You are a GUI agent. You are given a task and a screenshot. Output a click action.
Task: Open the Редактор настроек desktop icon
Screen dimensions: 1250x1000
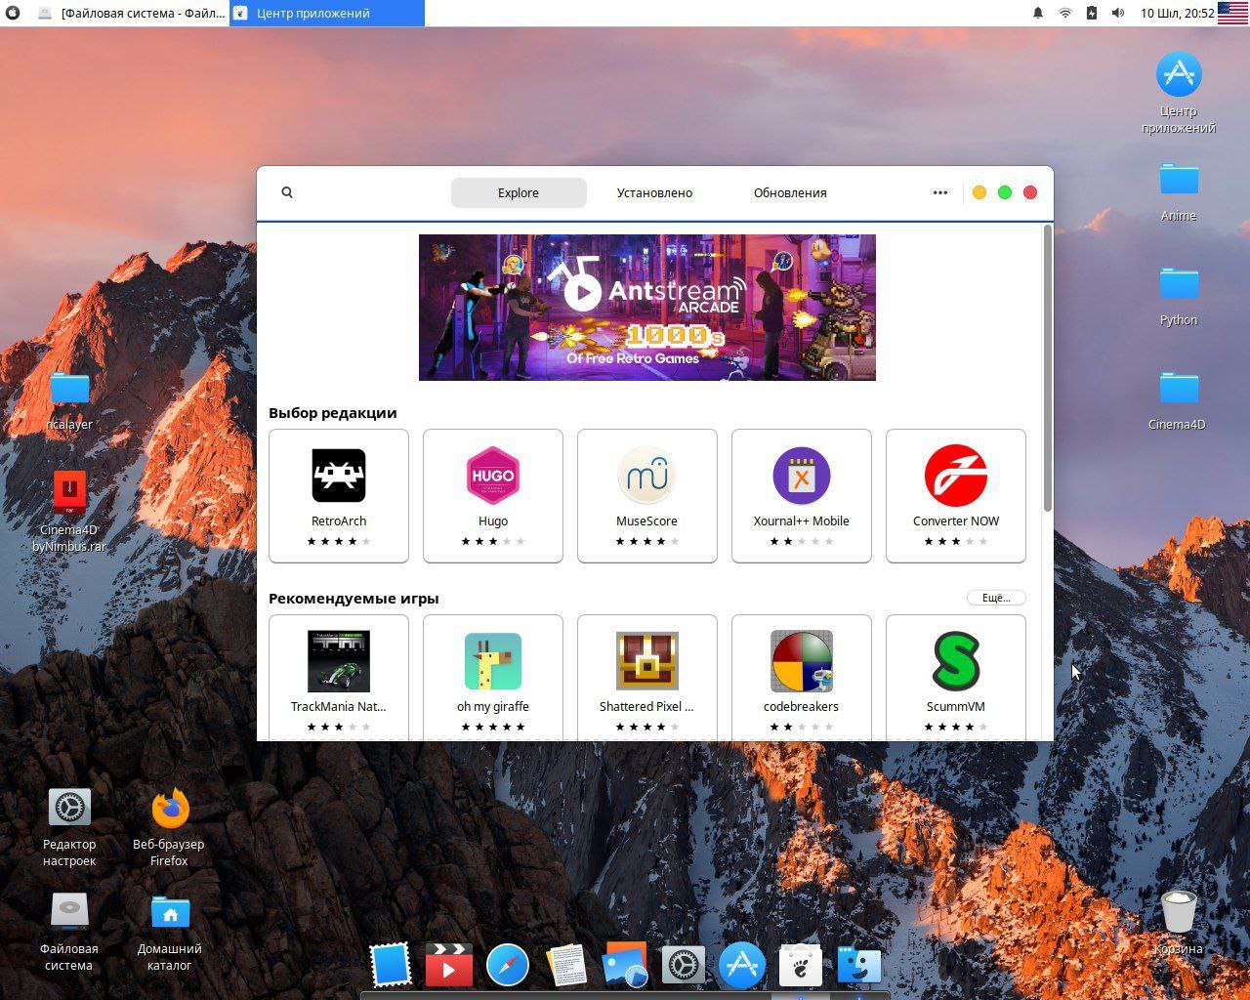(69, 826)
